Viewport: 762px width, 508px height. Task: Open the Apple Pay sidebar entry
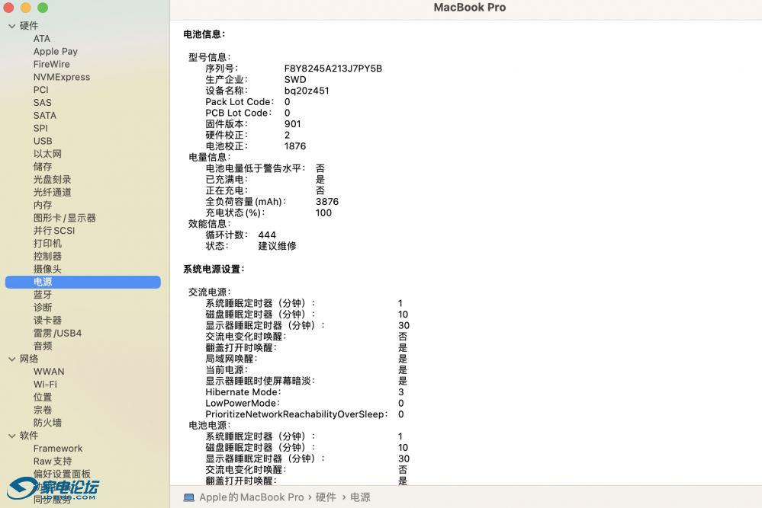click(56, 52)
